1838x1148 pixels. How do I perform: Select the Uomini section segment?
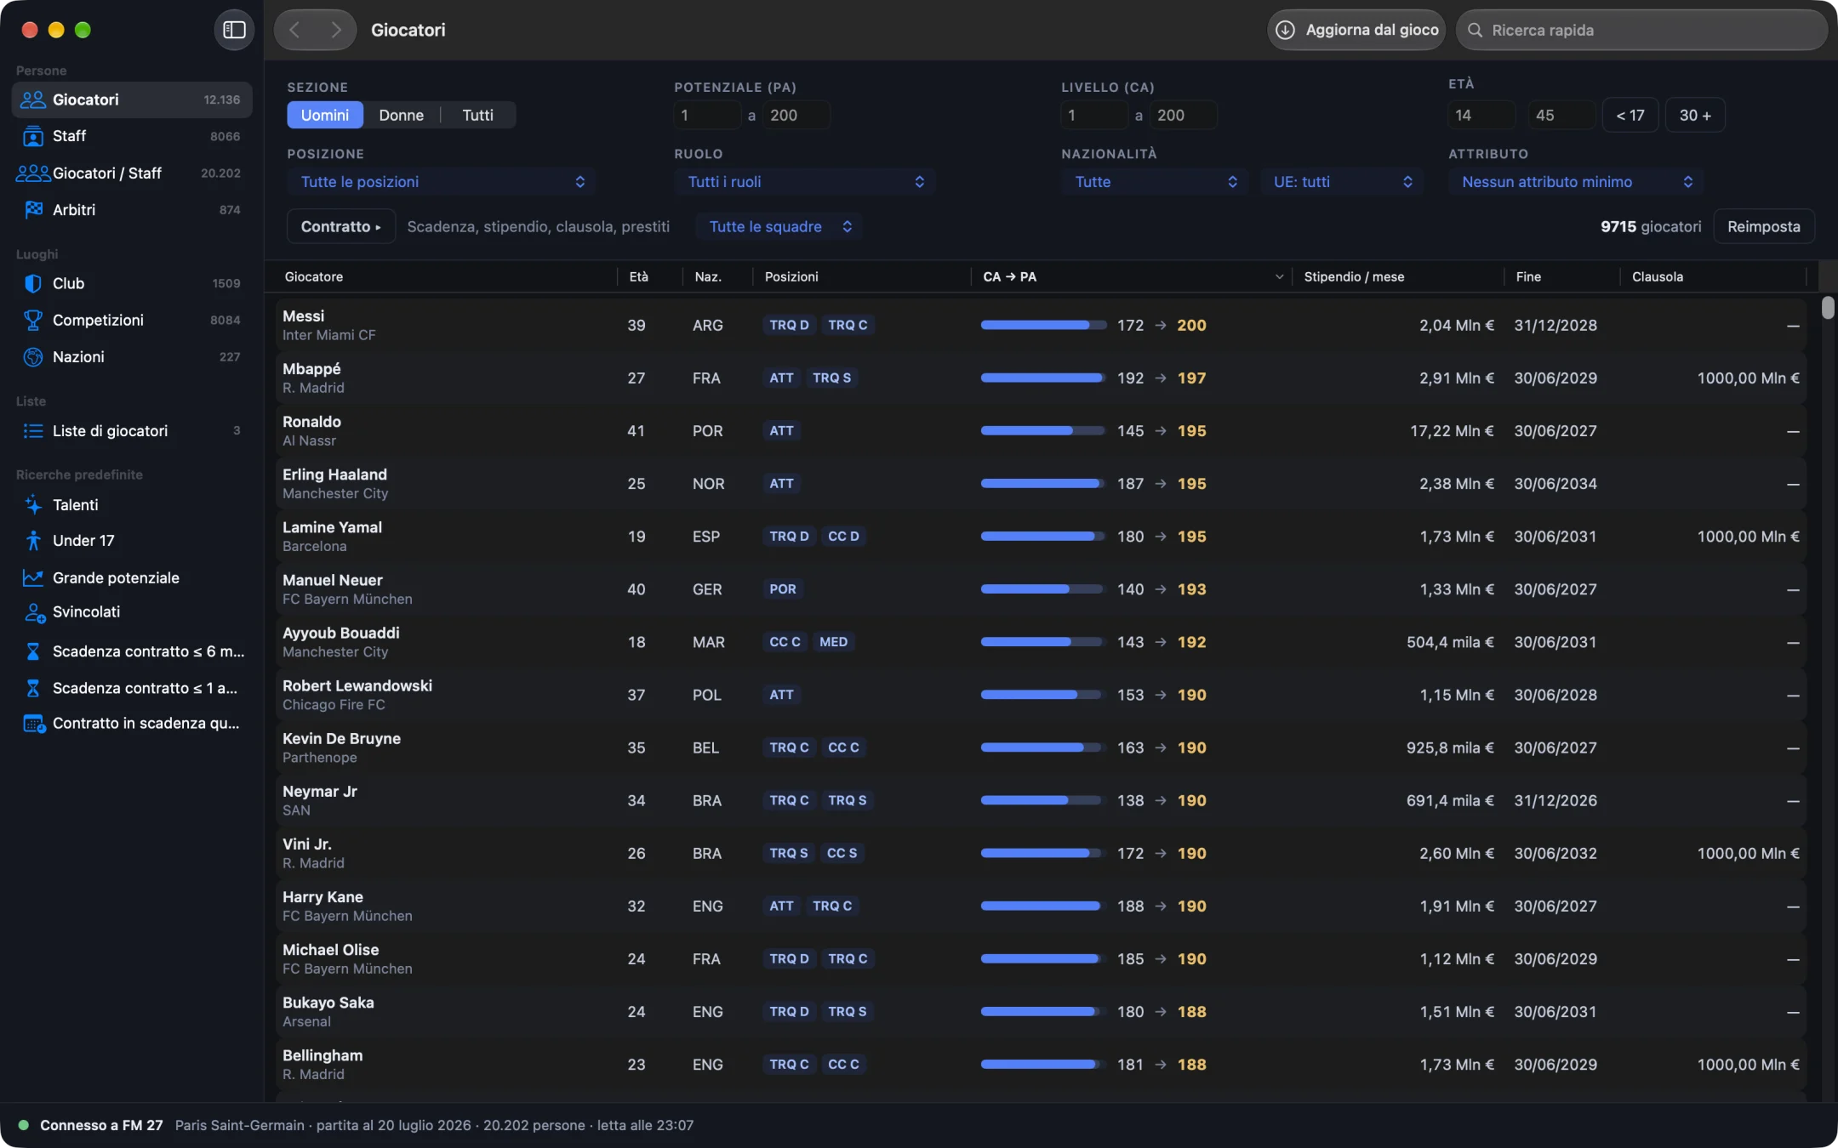(325, 115)
